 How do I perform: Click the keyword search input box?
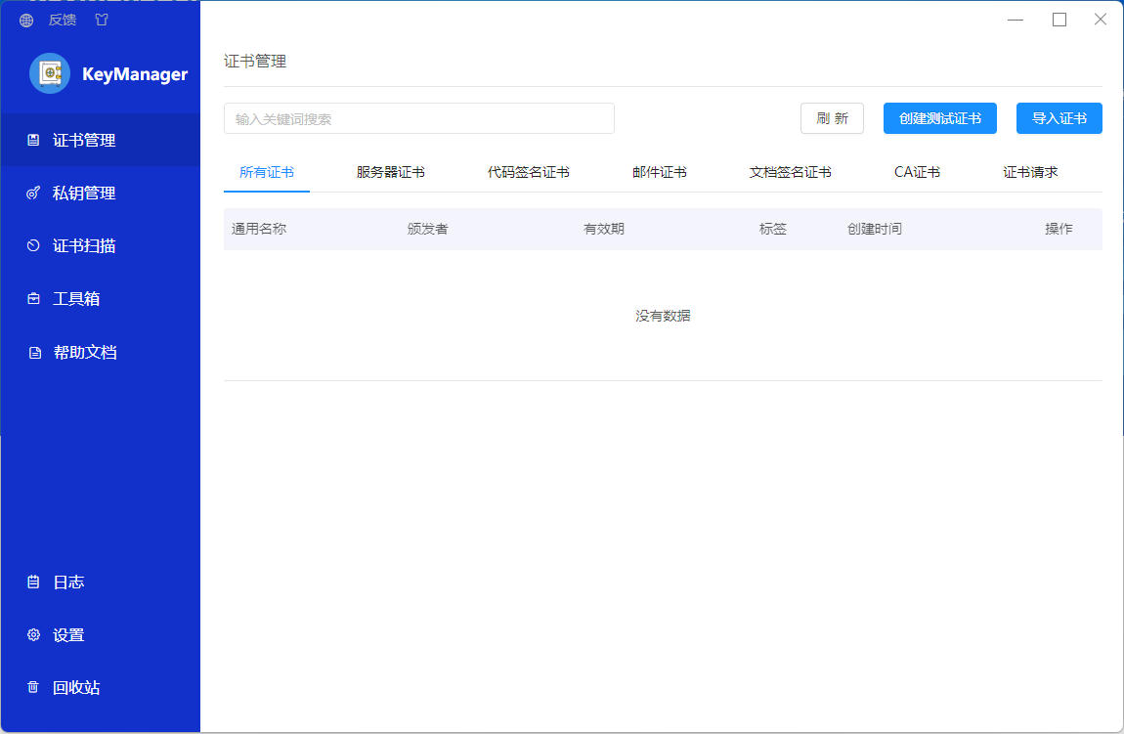[x=419, y=117]
